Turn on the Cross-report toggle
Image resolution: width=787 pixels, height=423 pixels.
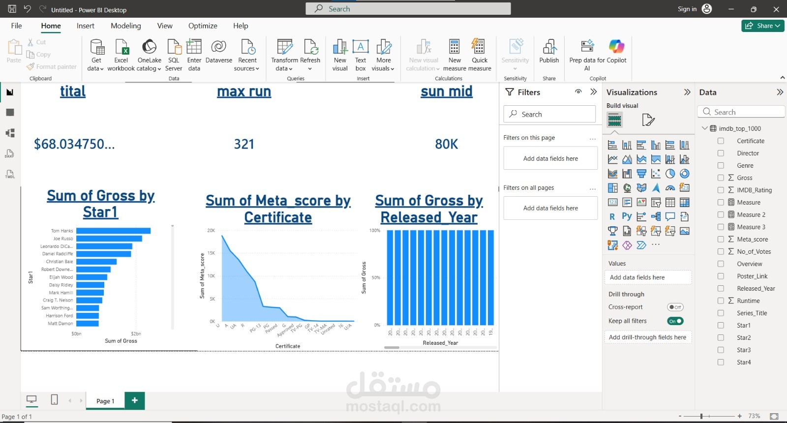pyautogui.click(x=675, y=307)
